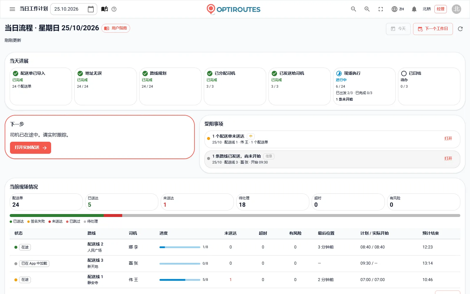Open the 配送单已导入 progress card
Image resolution: width=470 pixels, height=294 pixels.
(41, 86)
